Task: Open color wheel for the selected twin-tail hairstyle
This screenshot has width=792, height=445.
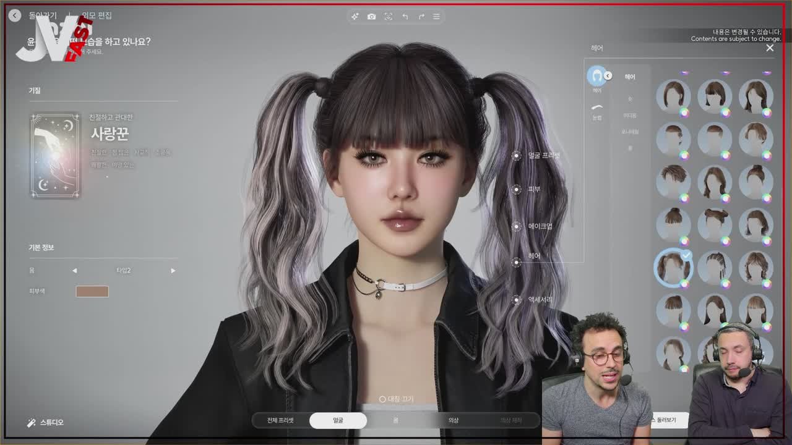Action: [684, 283]
